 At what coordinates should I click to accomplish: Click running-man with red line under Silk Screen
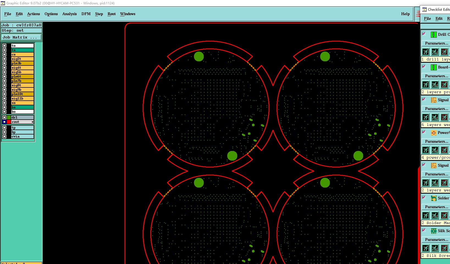(435, 248)
